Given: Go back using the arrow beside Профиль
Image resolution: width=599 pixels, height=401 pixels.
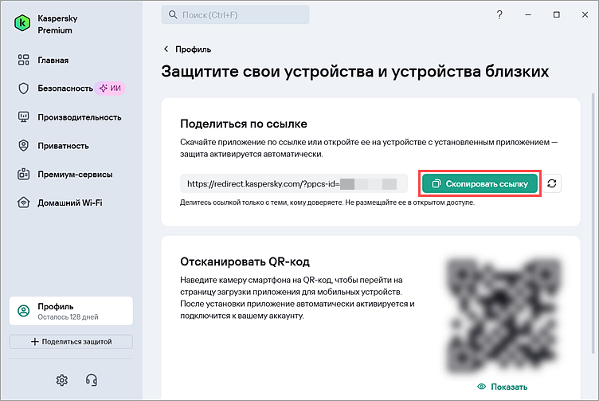Looking at the screenshot, I should tap(166, 49).
